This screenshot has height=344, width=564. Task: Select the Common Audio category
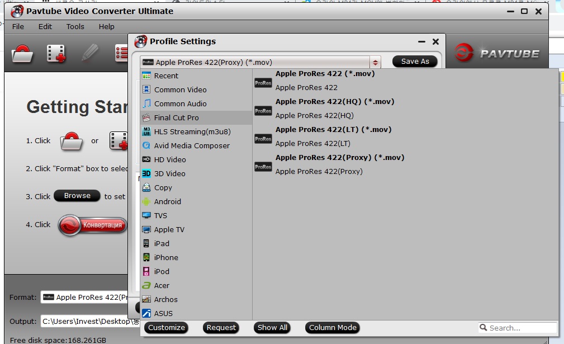click(196, 103)
